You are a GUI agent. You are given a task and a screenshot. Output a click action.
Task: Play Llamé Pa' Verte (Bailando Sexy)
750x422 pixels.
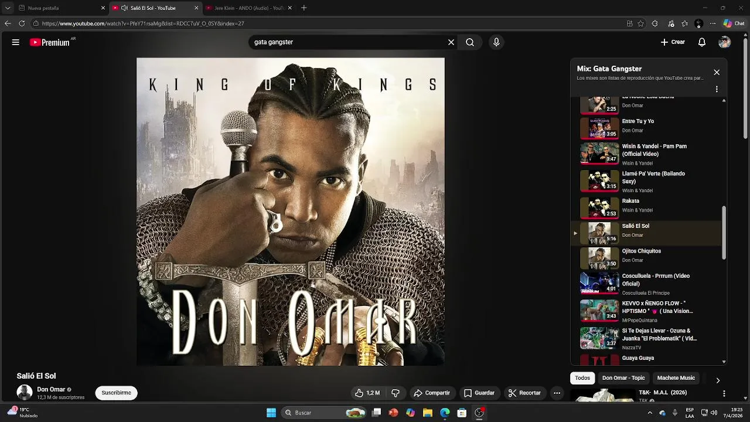[646, 182]
